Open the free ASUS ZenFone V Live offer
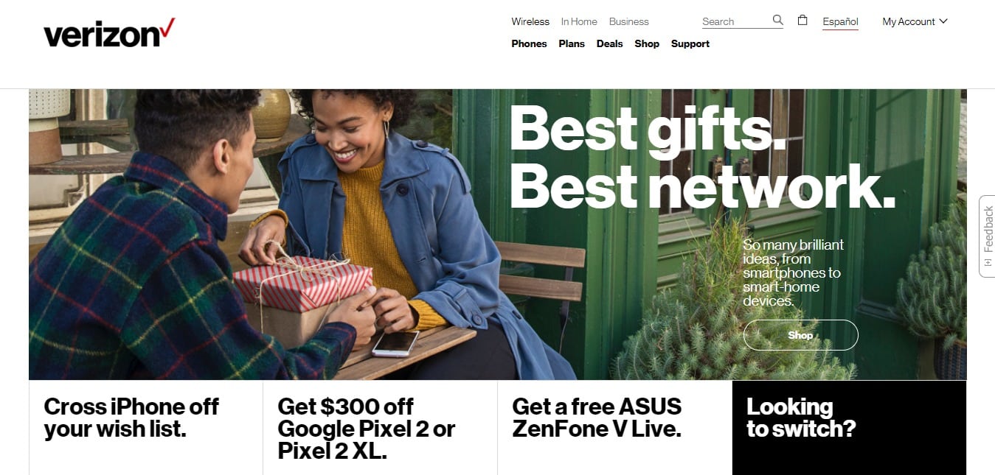 click(614, 428)
